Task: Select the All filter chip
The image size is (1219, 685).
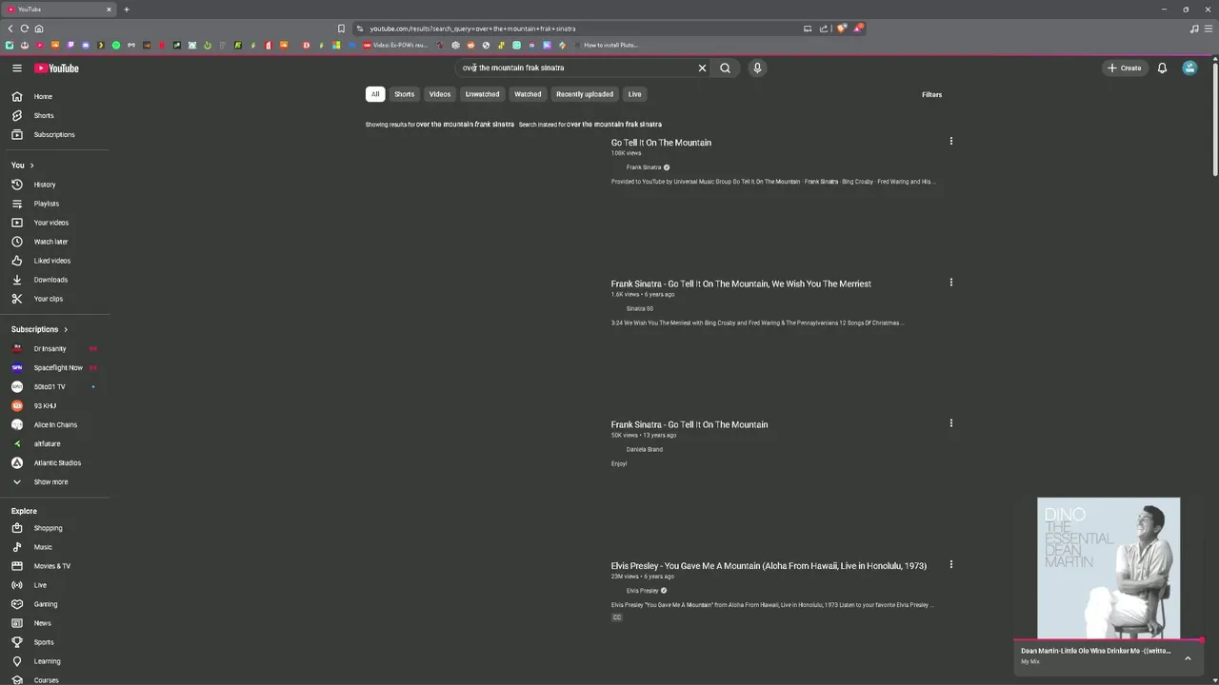Action: coord(375,94)
